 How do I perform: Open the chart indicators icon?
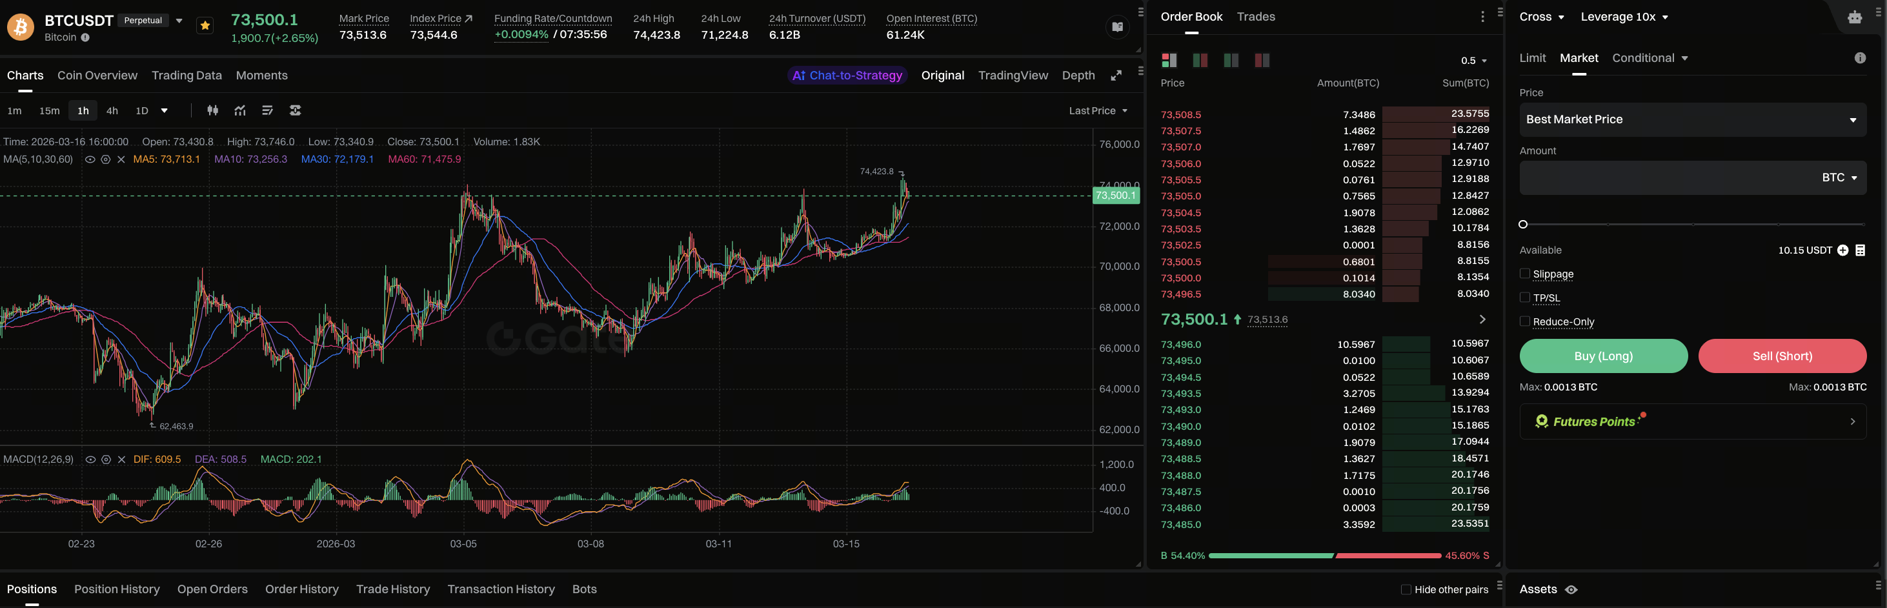click(239, 110)
